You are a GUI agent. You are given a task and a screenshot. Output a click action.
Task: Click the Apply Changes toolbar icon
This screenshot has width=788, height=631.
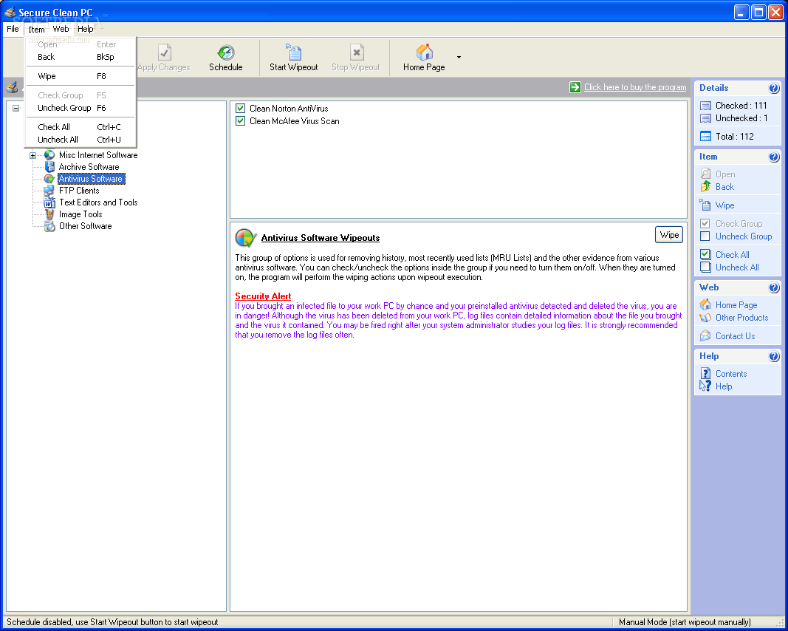click(x=165, y=52)
